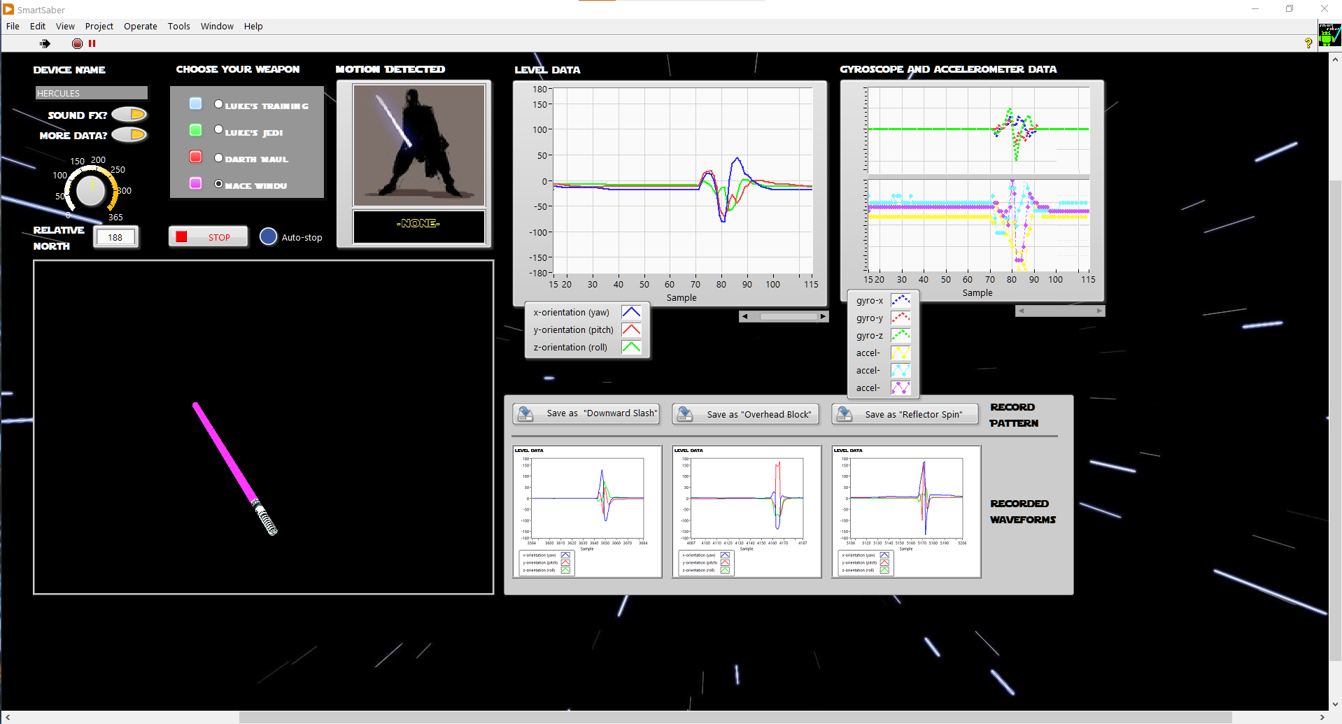Click Save as "Overhead Block" button
Viewport: 1342px width, 724px height.
click(746, 414)
